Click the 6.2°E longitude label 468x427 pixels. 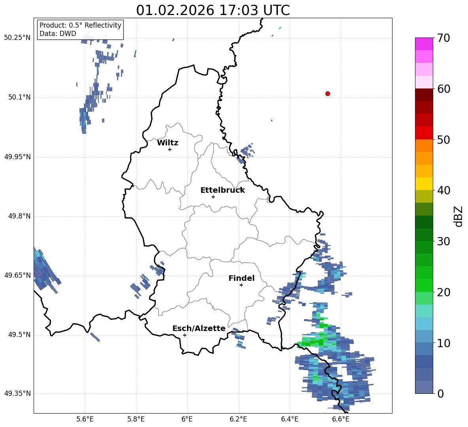238,419
